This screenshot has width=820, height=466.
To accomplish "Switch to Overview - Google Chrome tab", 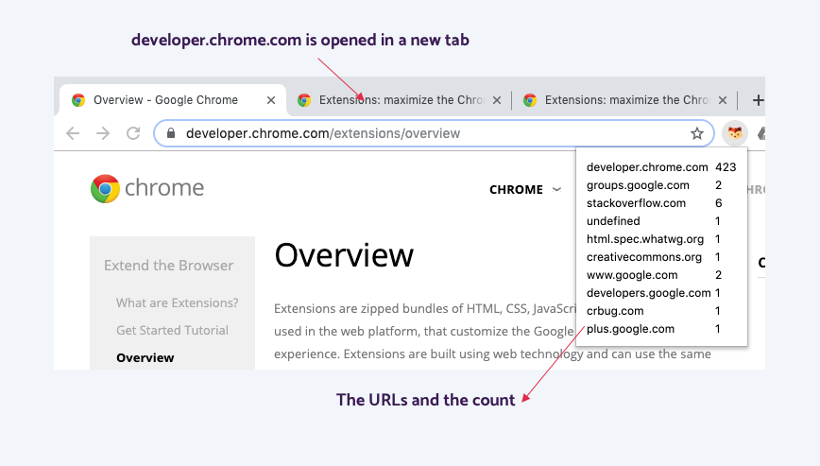I will 173,100.
